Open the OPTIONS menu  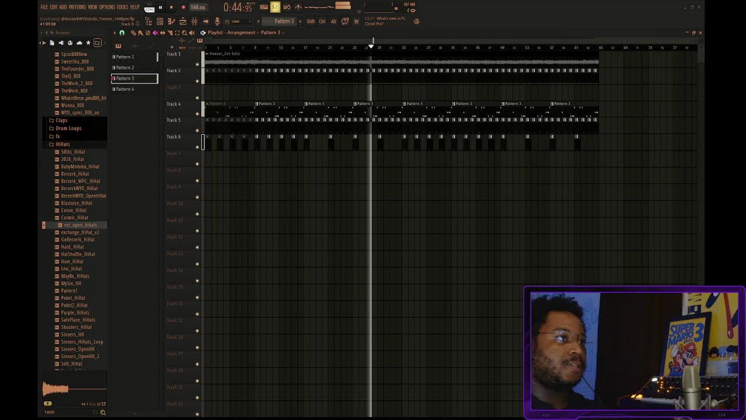(107, 7)
